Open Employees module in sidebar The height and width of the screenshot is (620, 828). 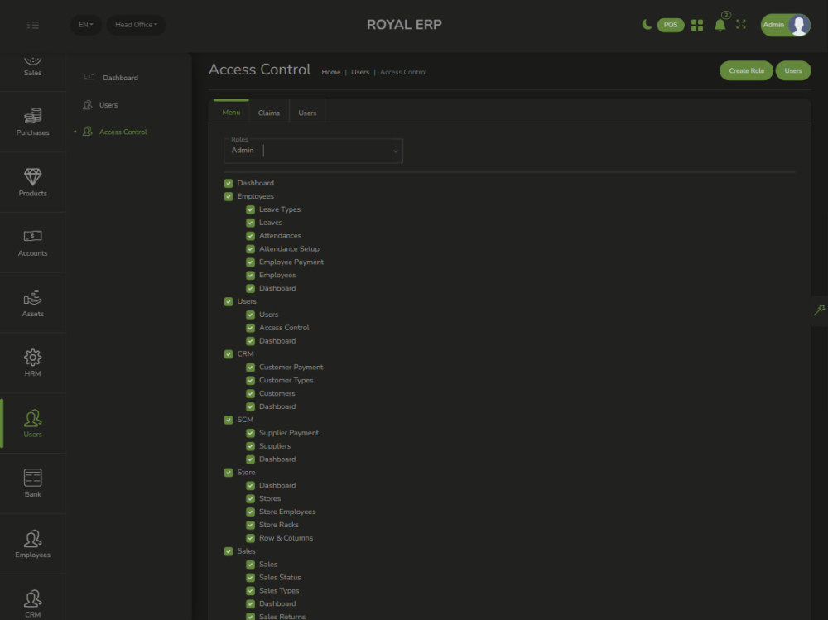pos(33,544)
